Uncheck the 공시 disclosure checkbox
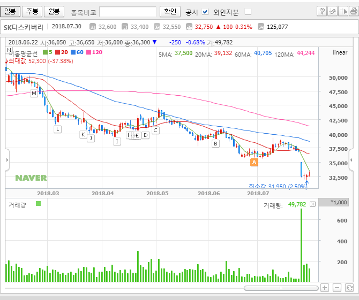Image resolution: width=359 pixels, height=300 pixels. tap(205, 11)
